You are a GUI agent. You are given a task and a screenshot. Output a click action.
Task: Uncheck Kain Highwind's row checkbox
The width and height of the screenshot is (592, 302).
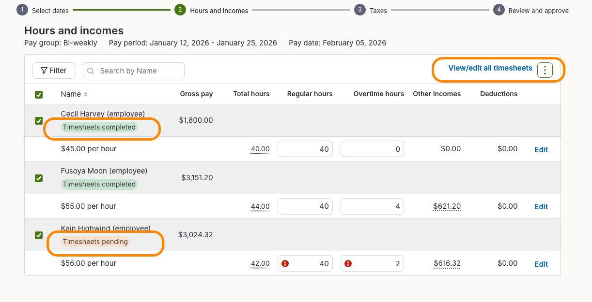39,235
